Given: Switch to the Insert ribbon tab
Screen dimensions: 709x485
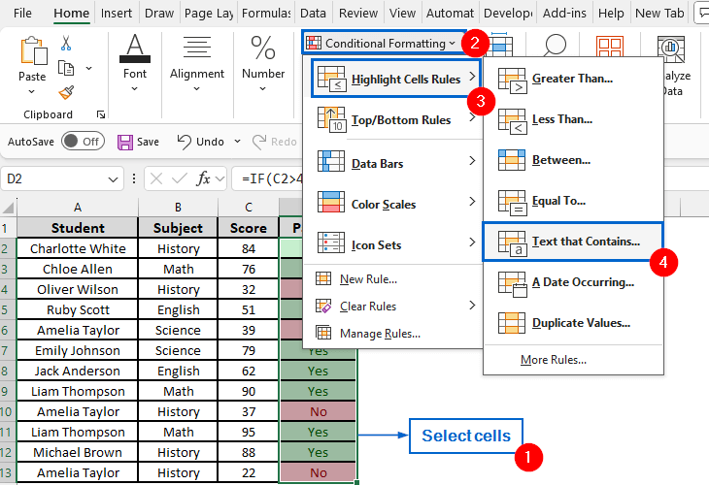Looking at the screenshot, I should click(117, 14).
